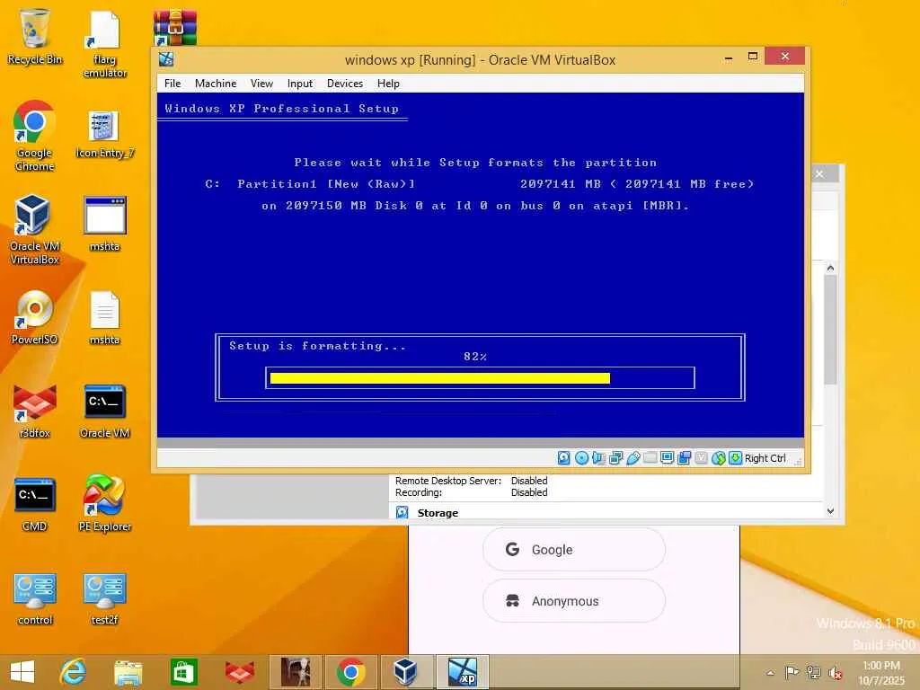Select the Google Chrome desktop shortcut
Screen dimensions: 920x690
(x=35, y=137)
